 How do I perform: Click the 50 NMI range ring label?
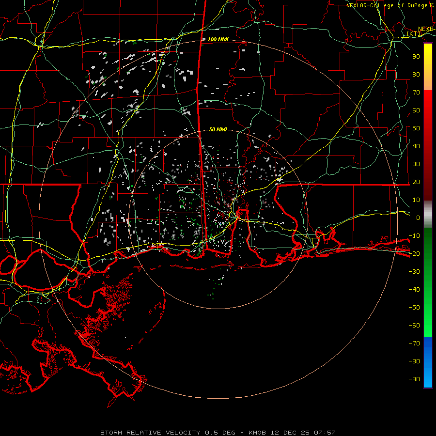coord(218,129)
